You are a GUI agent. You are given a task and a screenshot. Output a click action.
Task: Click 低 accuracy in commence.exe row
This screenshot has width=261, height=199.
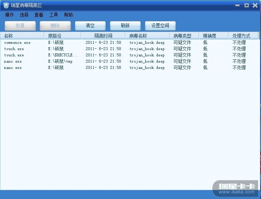coord(205,43)
